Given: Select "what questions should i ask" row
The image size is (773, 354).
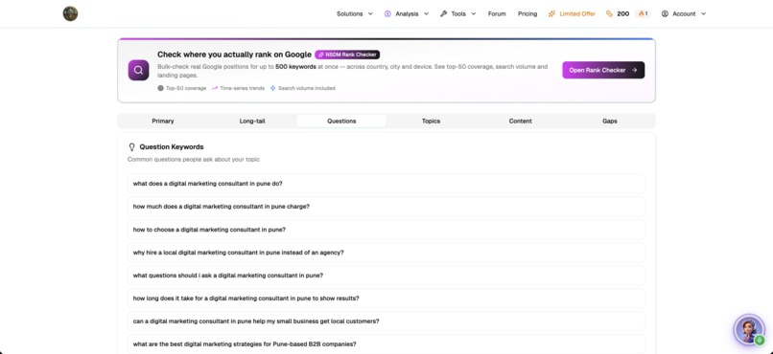Looking at the screenshot, I should pos(386,276).
